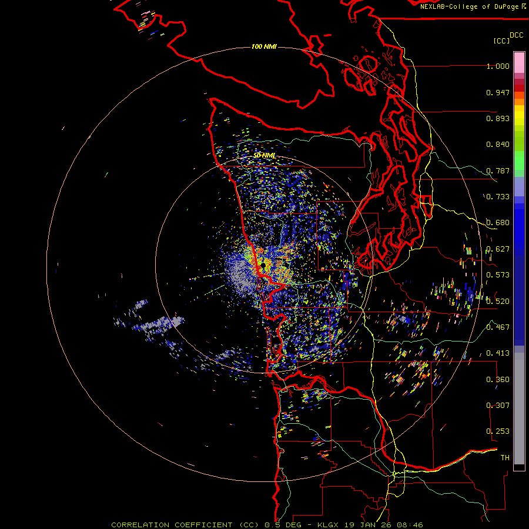The width and height of the screenshot is (529, 529).
Task: Select the 0.893 color scale value
Action: tap(498, 118)
